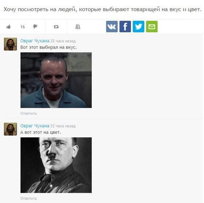Click Ответить under the first comment
Image resolution: width=204 pixels, height=203 pixels.
29,113
